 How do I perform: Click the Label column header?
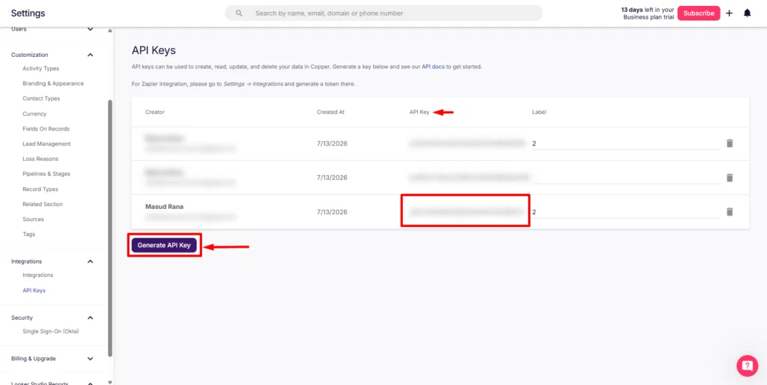(x=539, y=112)
